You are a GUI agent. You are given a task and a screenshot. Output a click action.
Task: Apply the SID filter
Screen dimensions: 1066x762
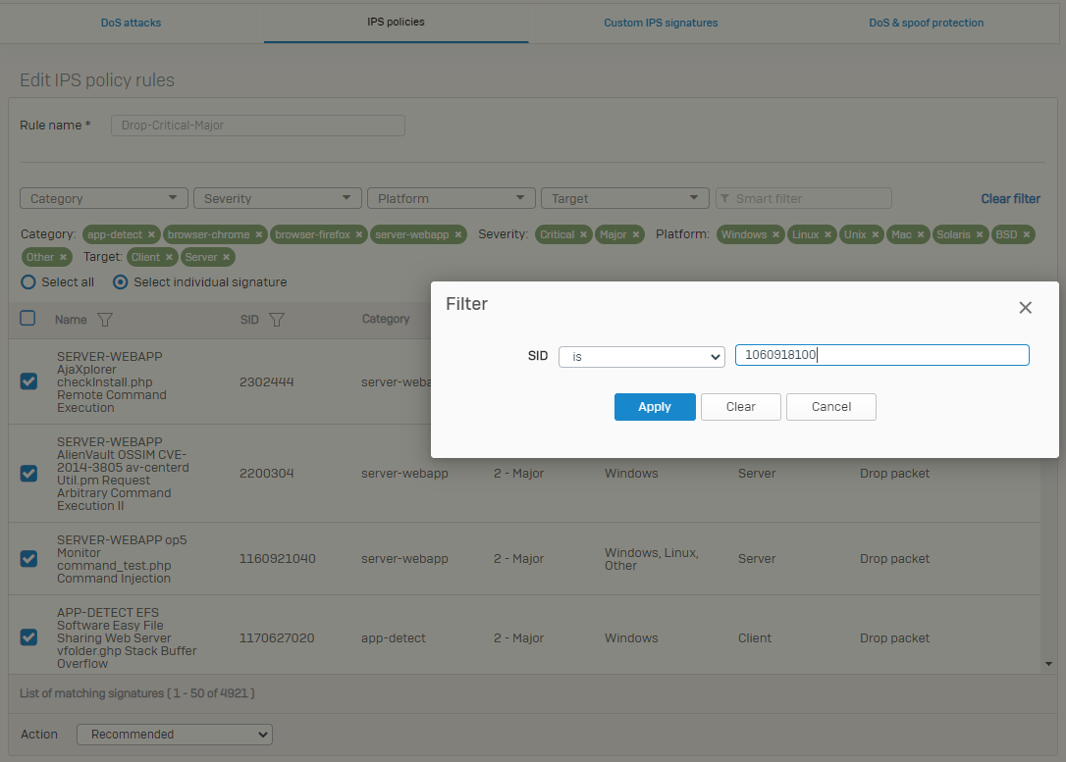click(655, 407)
